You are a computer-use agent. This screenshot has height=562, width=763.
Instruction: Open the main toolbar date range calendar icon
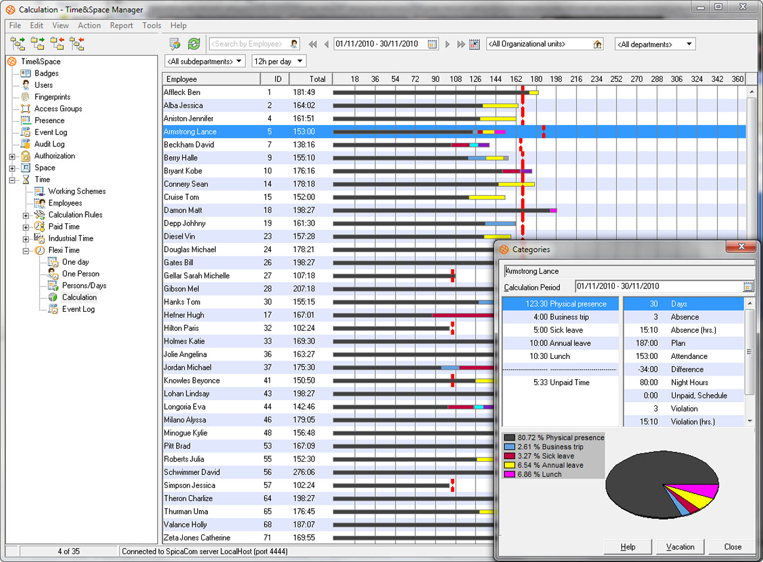tap(433, 44)
